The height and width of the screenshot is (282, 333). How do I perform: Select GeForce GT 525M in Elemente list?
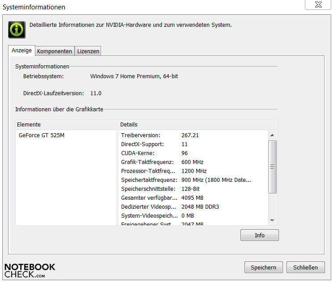point(42,135)
